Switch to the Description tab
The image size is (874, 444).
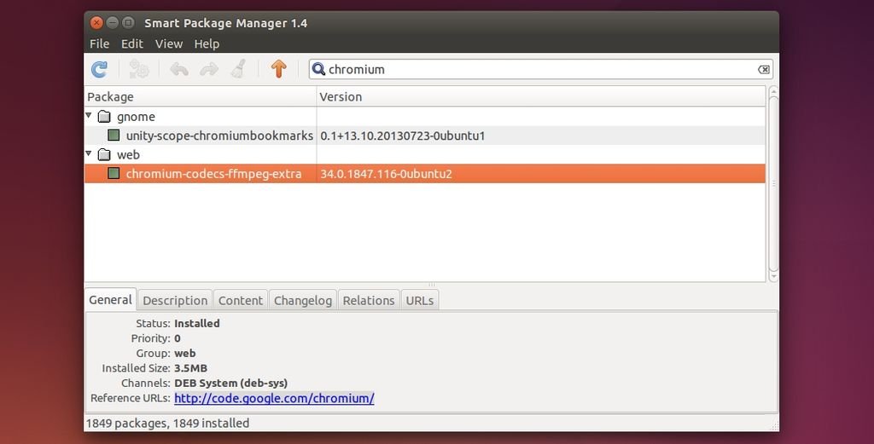[x=175, y=301]
